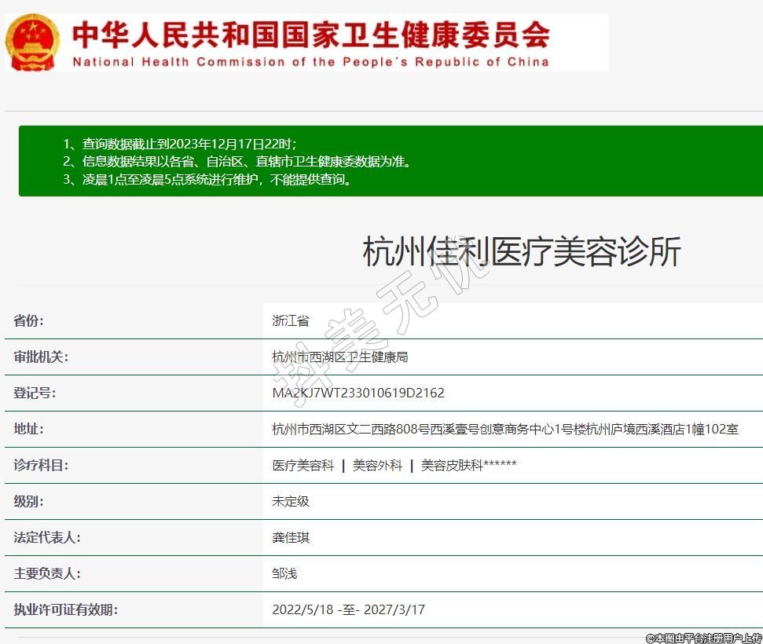Click the Chinese commission title in header
The image size is (763, 644).
click(311, 33)
